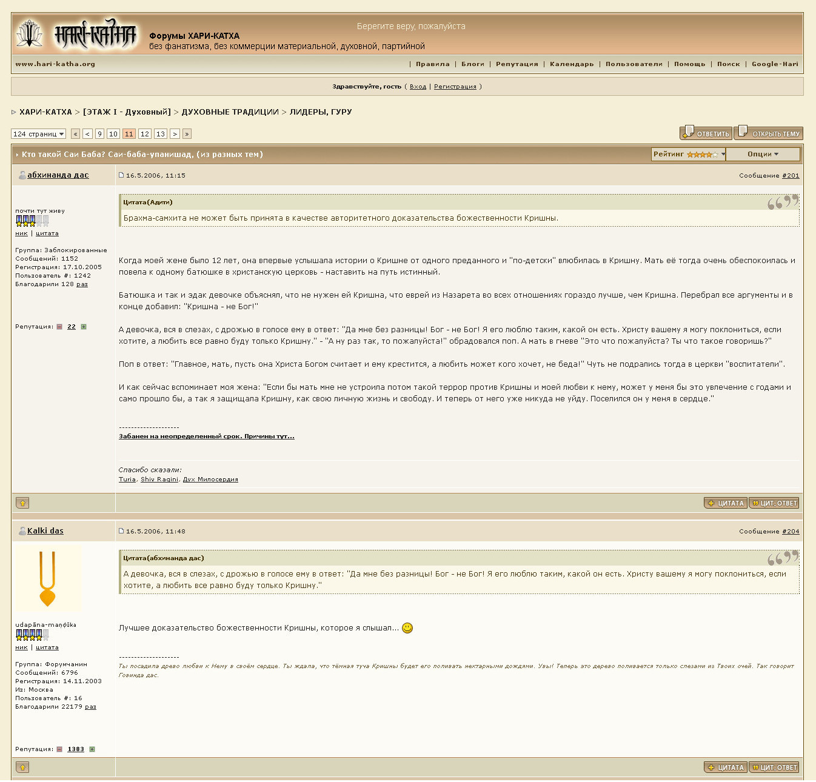The width and height of the screenshot is (816, 782).
Task: Click the plus icon to raise абхинанда дас's reputation
Action: 84,327
